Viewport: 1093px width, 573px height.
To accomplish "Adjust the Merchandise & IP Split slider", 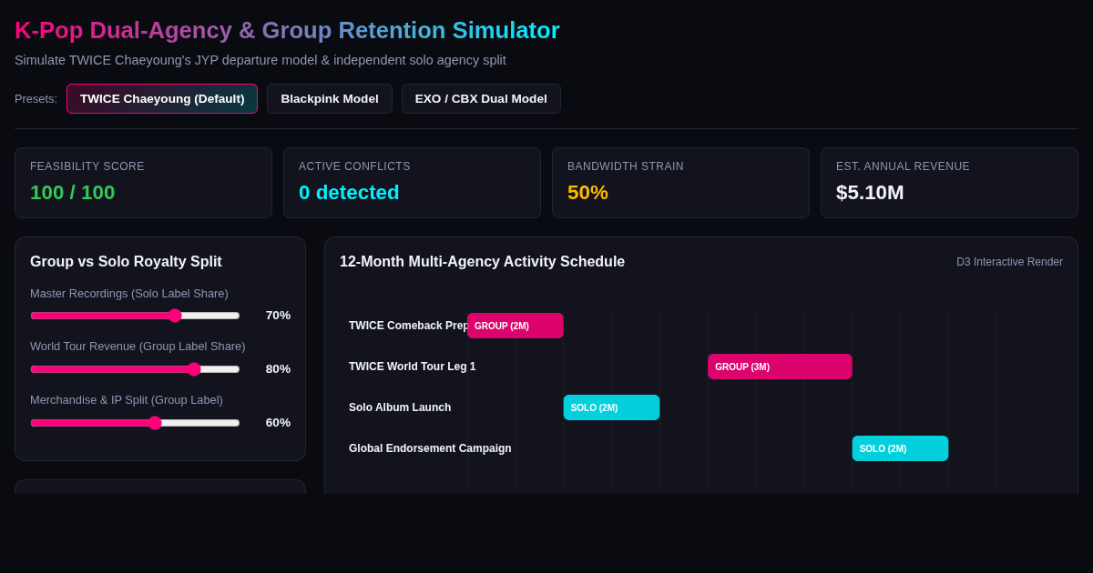I will pos(135,423).
